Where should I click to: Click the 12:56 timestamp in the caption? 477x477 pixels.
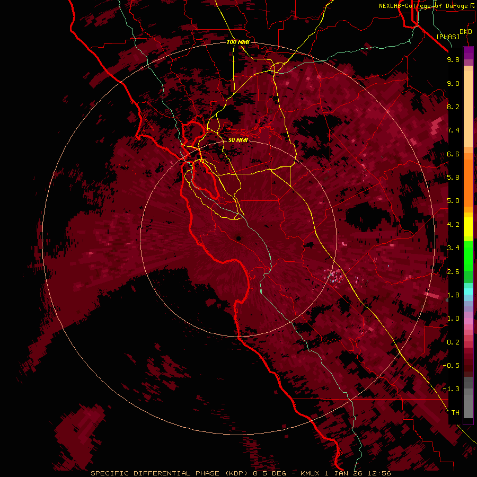coord(379,473)
